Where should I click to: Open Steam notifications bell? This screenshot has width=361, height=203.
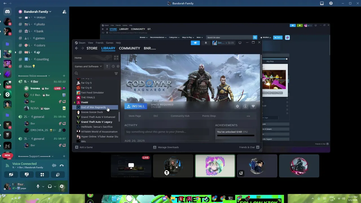click(x=206, y=43)
